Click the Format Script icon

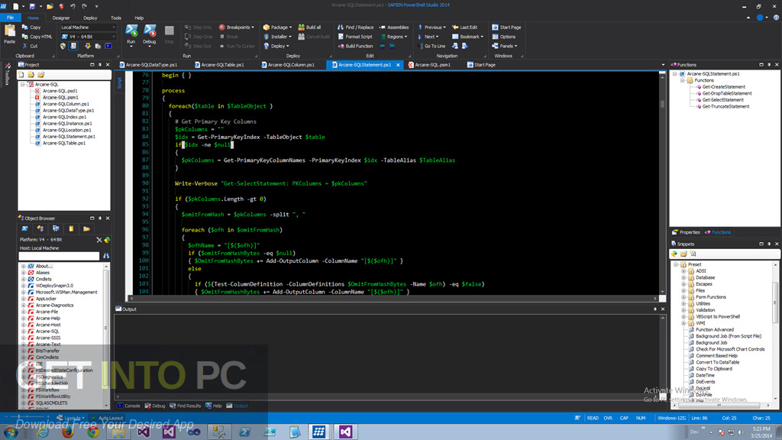[x=341, y=37]
